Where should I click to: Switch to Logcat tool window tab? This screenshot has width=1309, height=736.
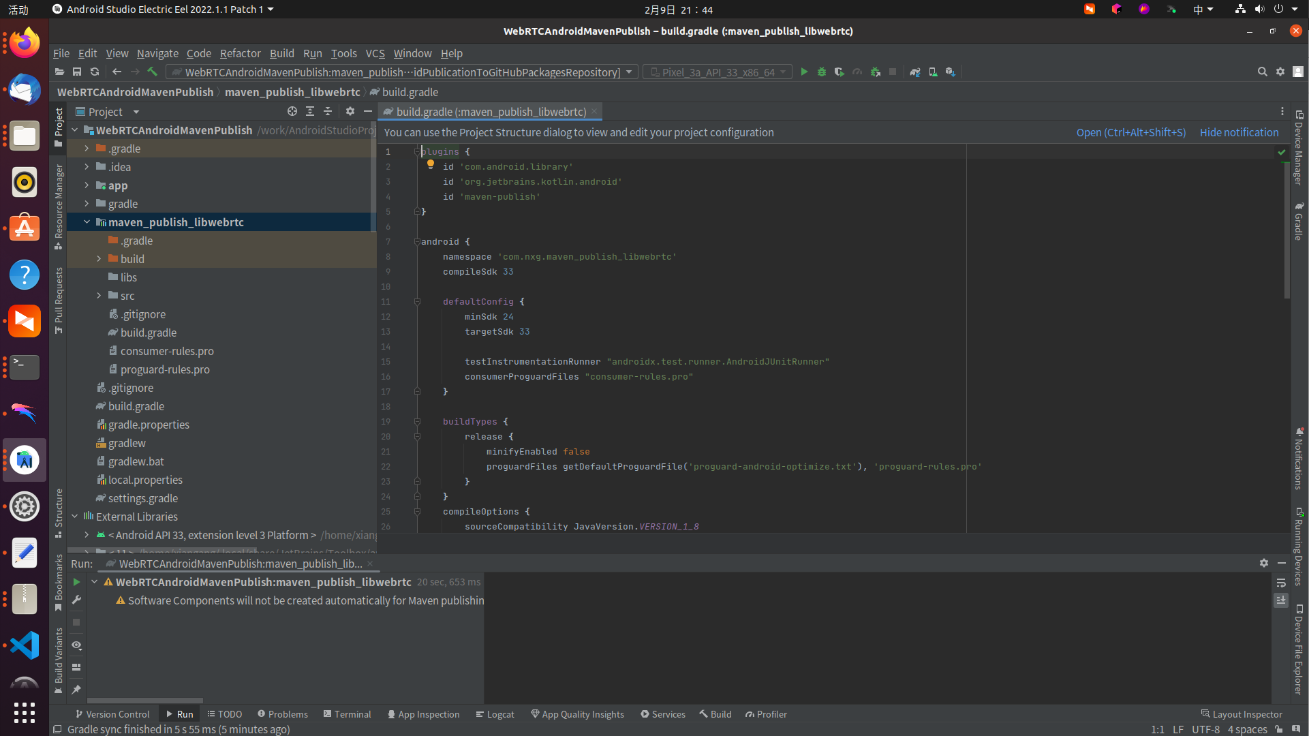(495, 714)
